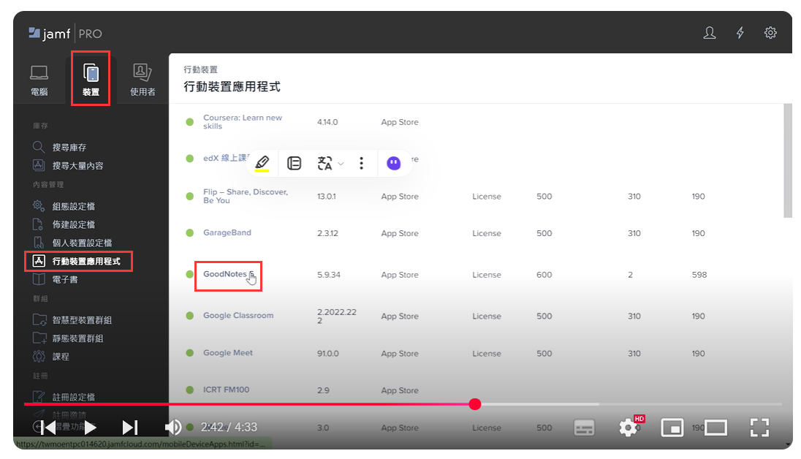This screenshot has height=459, width=801.
Task: Click the 598 value in GoodNotes row
Action: [699, 275]
